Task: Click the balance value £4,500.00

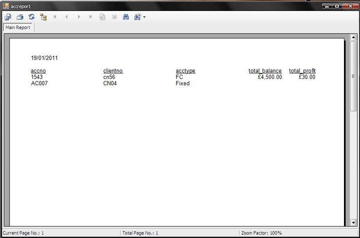Action: (270, 77)
